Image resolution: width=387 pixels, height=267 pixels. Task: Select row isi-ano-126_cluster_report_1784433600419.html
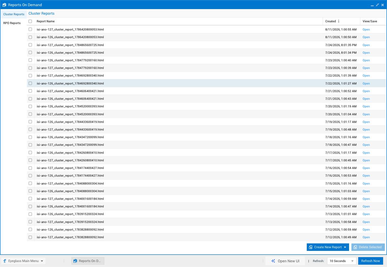click(x=206, y=122)
